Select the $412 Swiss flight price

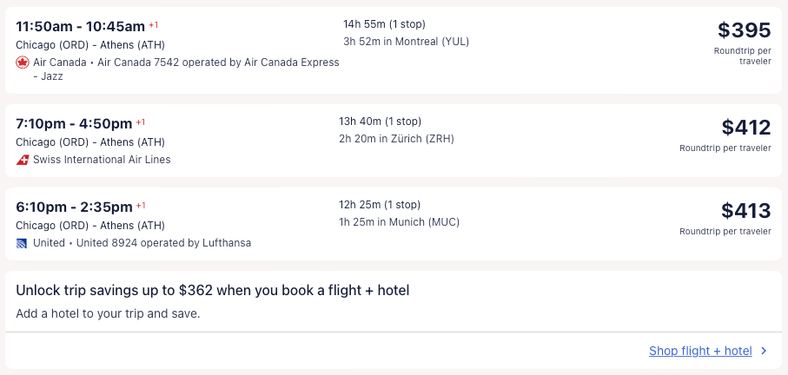pyautogui.click(x=745, y=128)
